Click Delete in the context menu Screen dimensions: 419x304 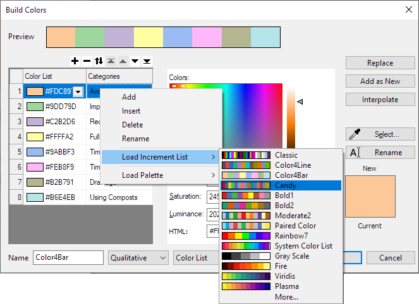click(x=132, y=125)
